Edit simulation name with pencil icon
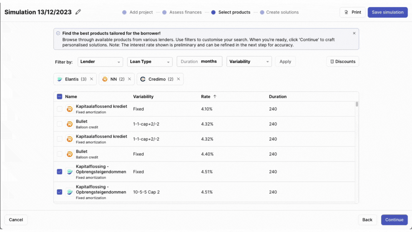Viewport: 412px width, 232px height. (x=78, y=12)
